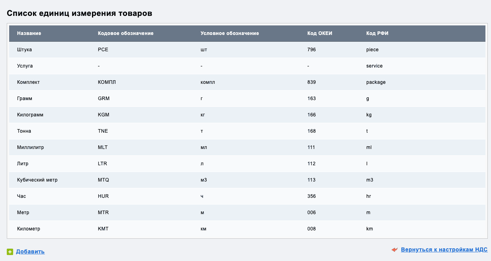Click the KMT code cell
Image resolution: width=491 pixels, height=261 pixels.
pyautogui.click(x=103, y=229)
